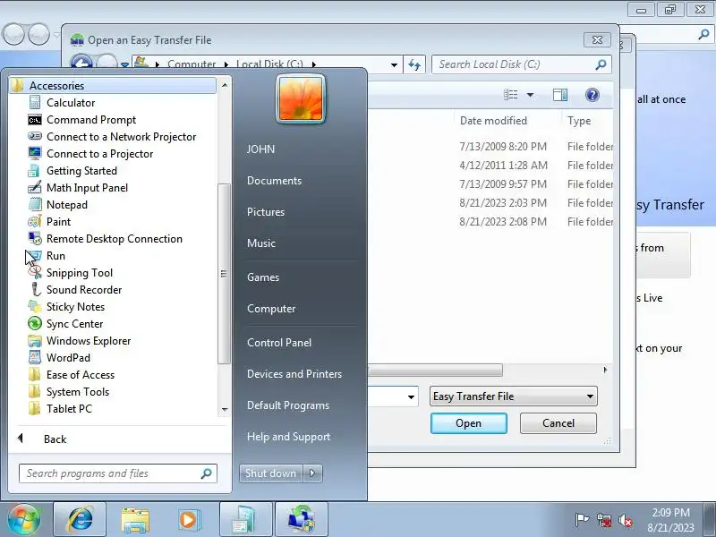Open the dialog Help question-mark icon
This screenshot has width=716, height=537.
[x=592, y=95]
